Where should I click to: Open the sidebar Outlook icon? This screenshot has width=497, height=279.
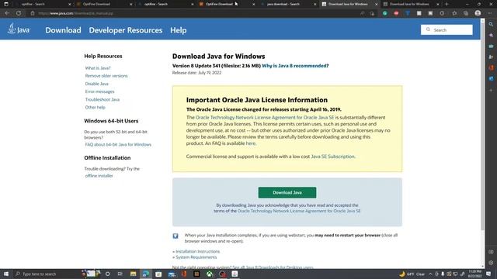point(491,78)
